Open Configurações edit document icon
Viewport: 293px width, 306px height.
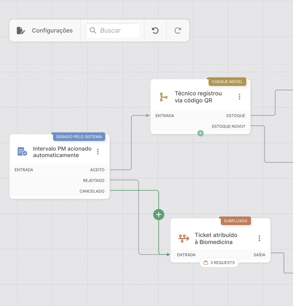(21, 31)
